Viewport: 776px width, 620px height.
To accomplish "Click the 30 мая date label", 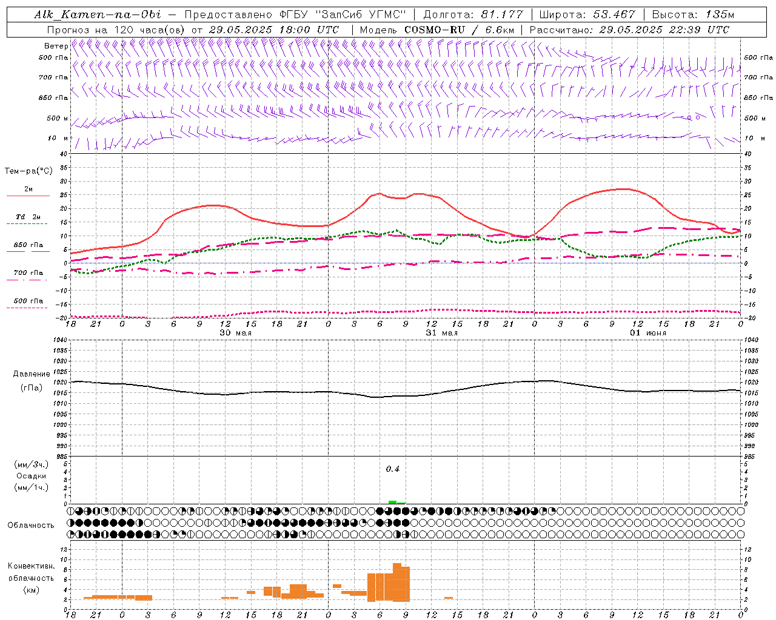I will pyautogui.click(x=235, y=333).
